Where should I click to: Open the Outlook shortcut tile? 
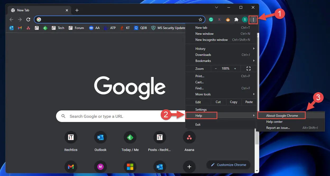(100, 141)
